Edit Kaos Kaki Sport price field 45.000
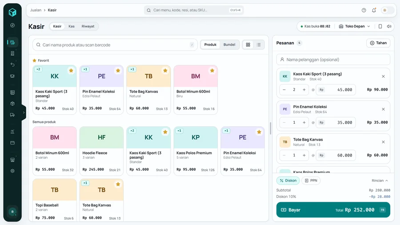 coord(336,89)
